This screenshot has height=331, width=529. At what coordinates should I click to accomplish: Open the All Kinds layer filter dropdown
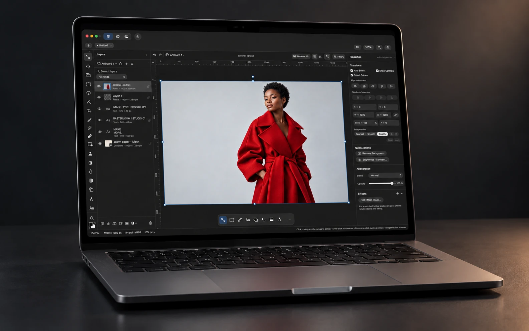coord(112,77)
